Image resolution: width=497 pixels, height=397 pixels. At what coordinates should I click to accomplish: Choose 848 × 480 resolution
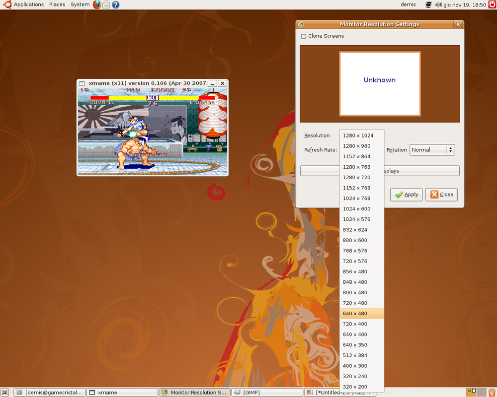click(x=362, y=282)
